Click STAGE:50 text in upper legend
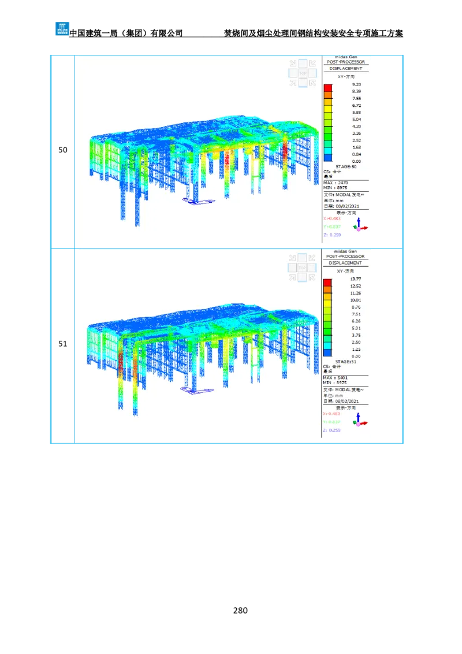 coord(345,166)
